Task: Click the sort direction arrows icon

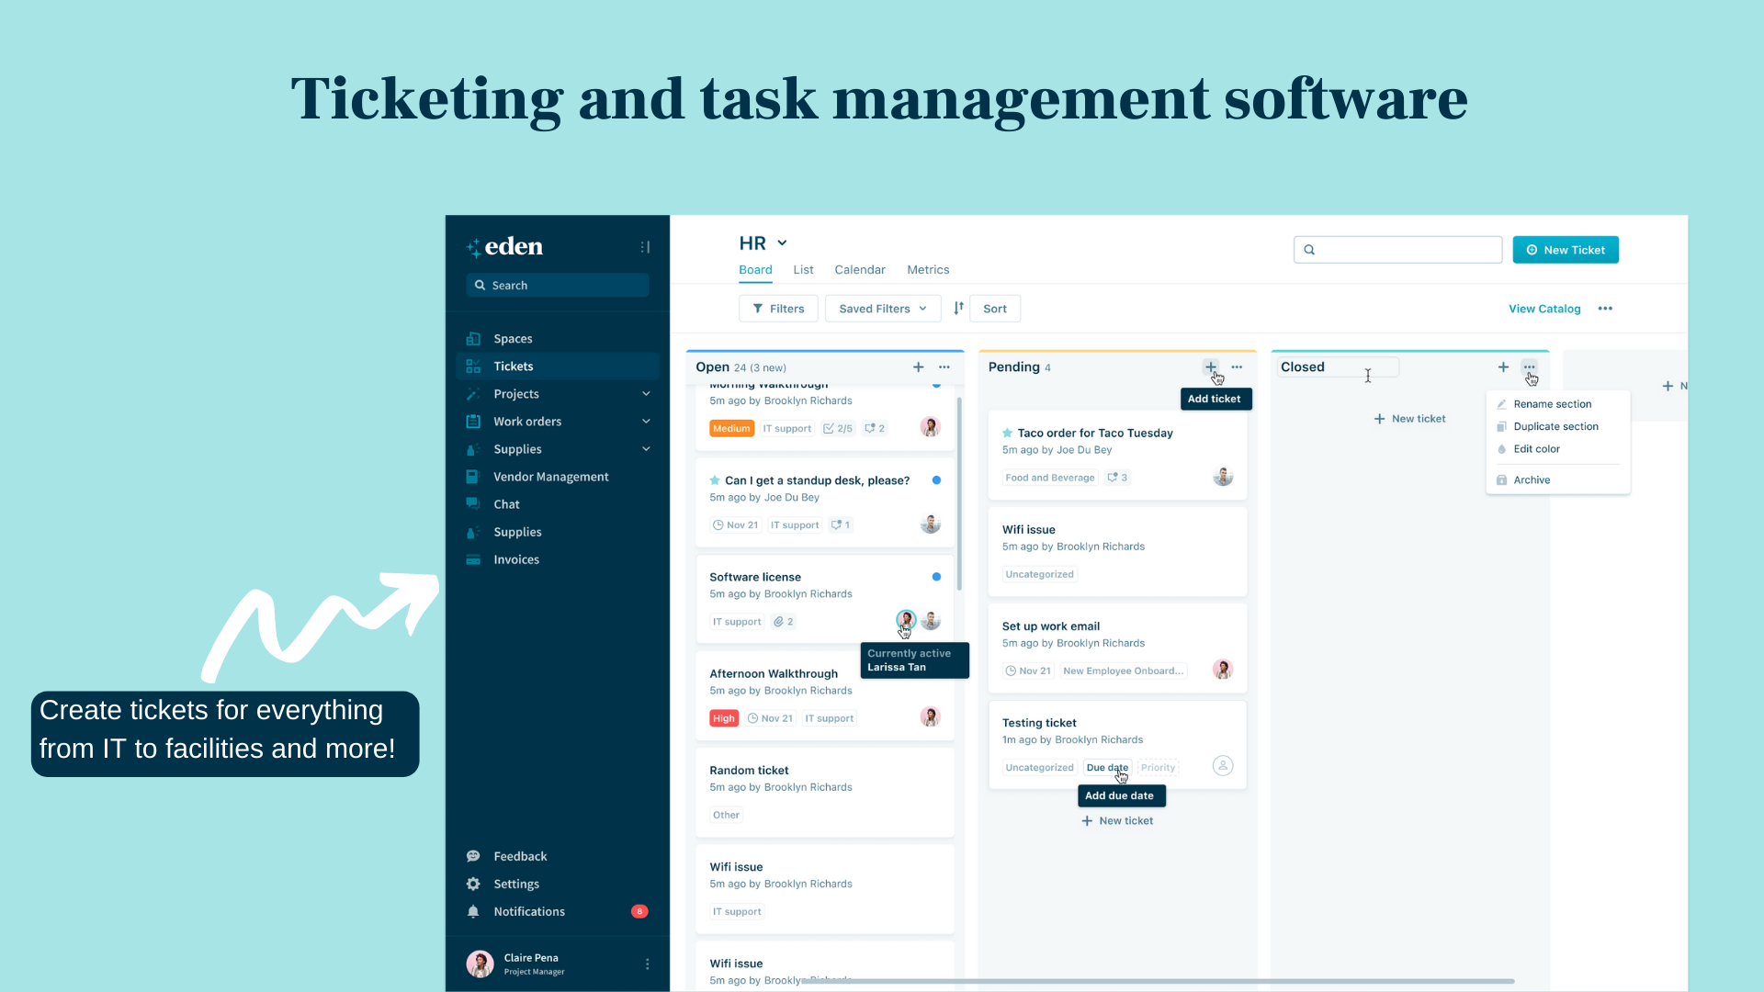Action: click(958, 309)
